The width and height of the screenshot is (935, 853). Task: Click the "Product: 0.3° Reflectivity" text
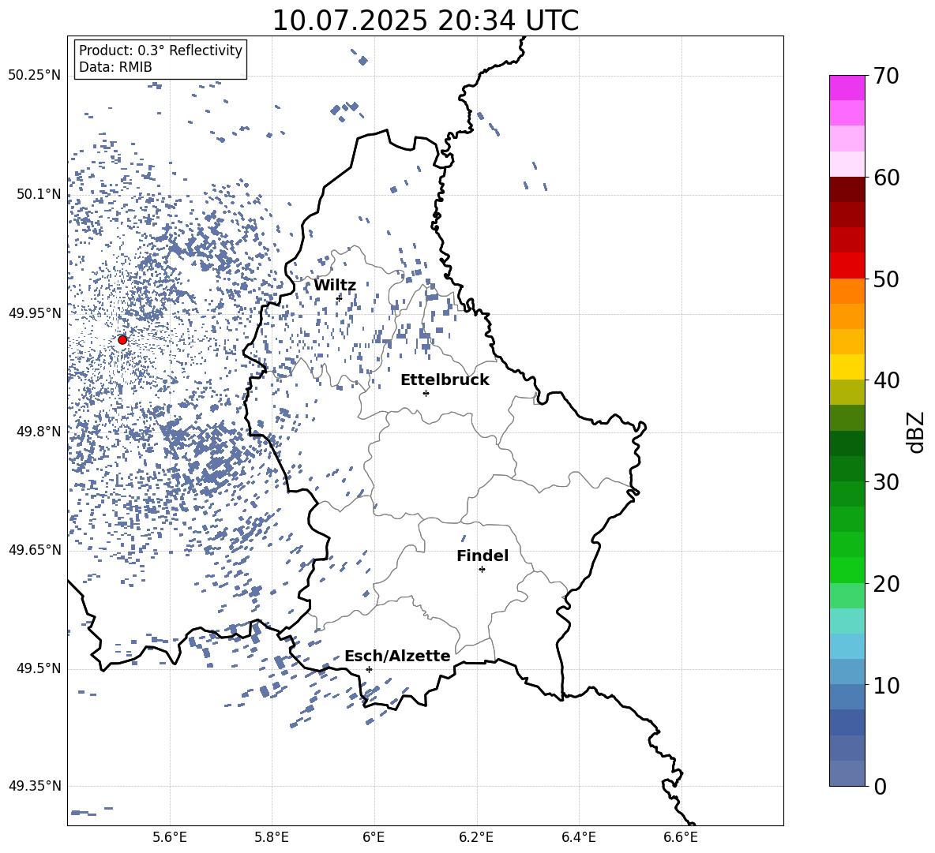pos(160,50)
